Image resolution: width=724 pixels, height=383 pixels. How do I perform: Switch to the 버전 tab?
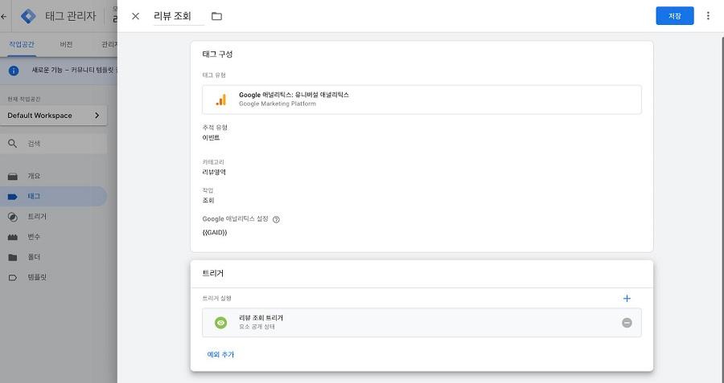(66, 44)
